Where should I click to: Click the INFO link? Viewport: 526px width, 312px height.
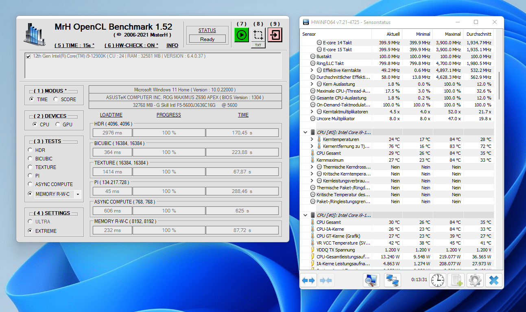click(x=172, y=45)
